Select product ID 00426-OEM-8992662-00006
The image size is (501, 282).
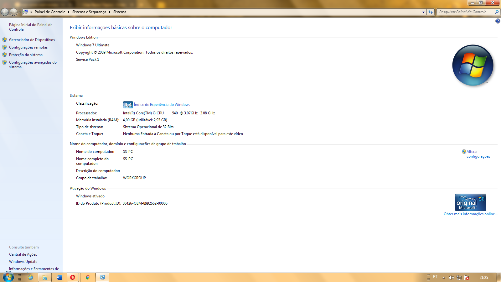(x=145, y=203)
